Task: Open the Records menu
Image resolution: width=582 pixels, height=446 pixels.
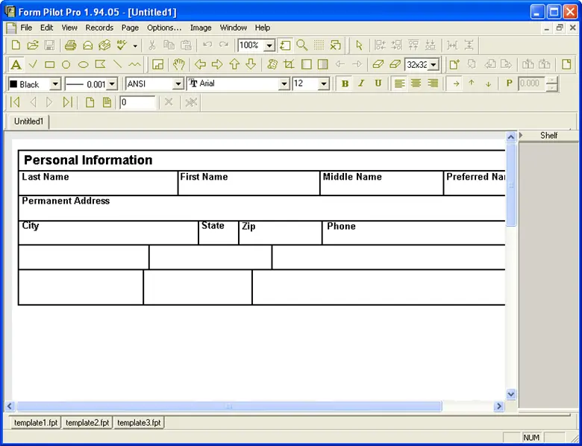Action: pos(99,28)
